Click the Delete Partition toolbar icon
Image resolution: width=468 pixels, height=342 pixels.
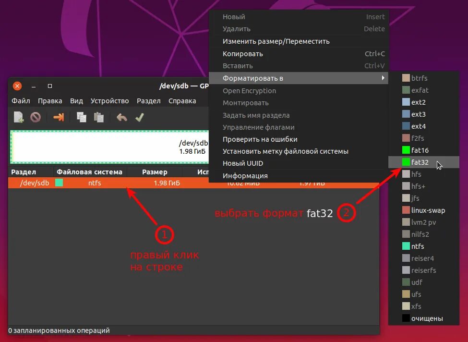pos(36,117)
